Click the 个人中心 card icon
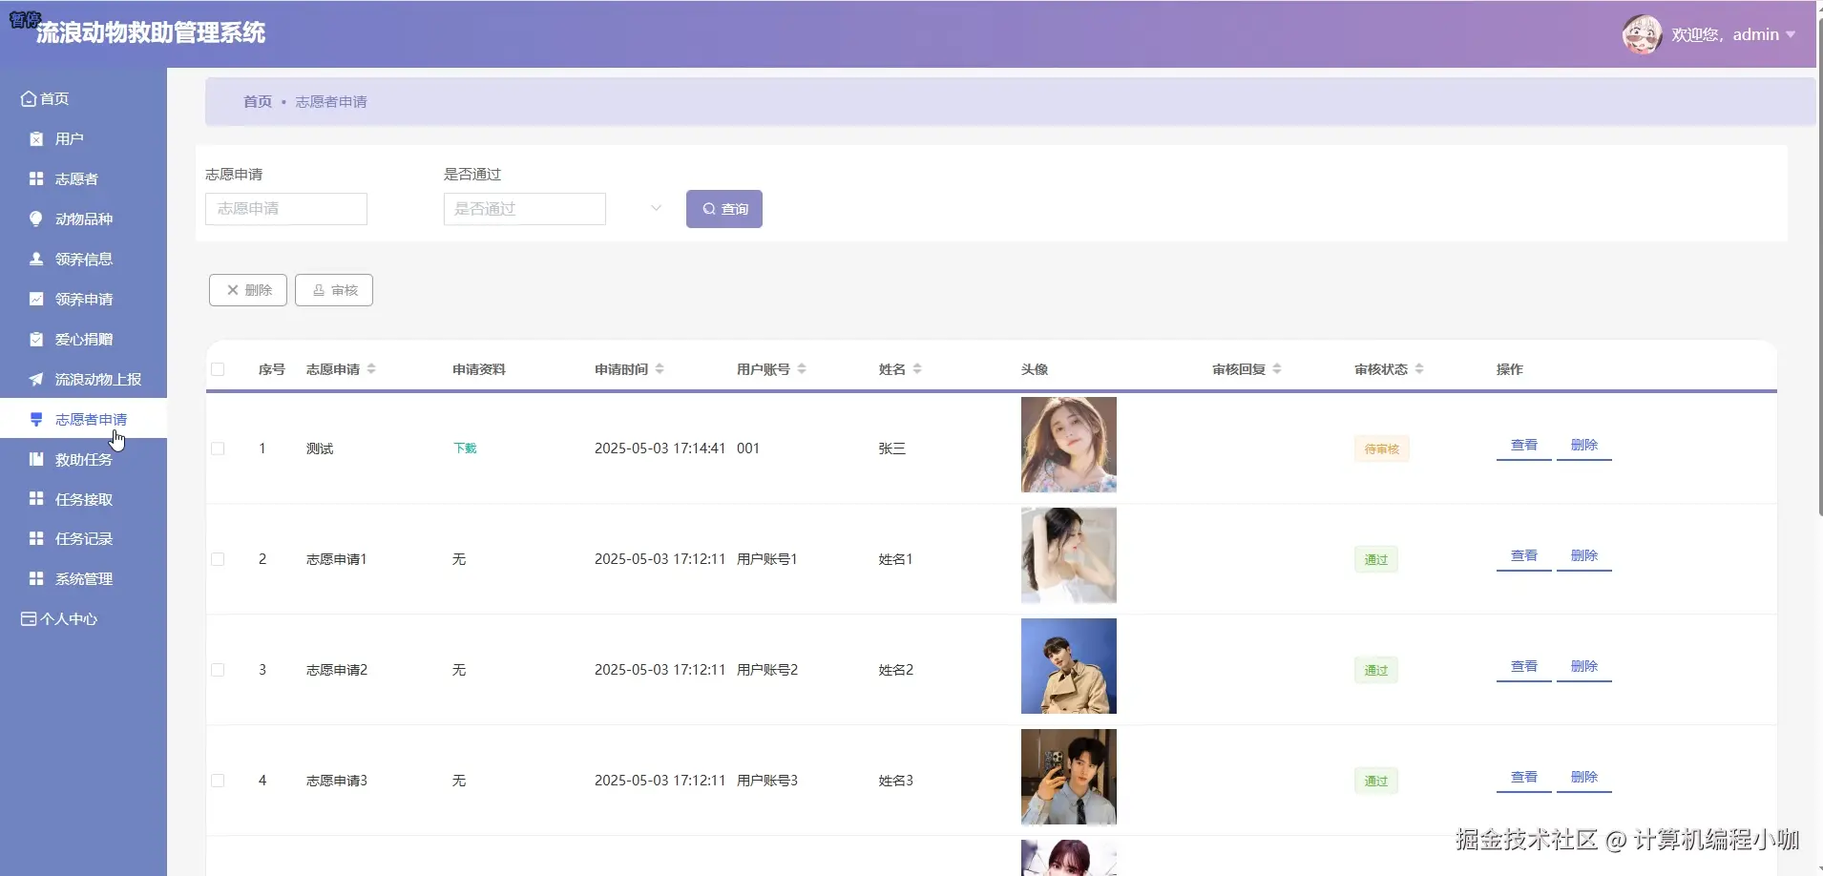This screenshot has height=876, width=1823. pos(29,619)
